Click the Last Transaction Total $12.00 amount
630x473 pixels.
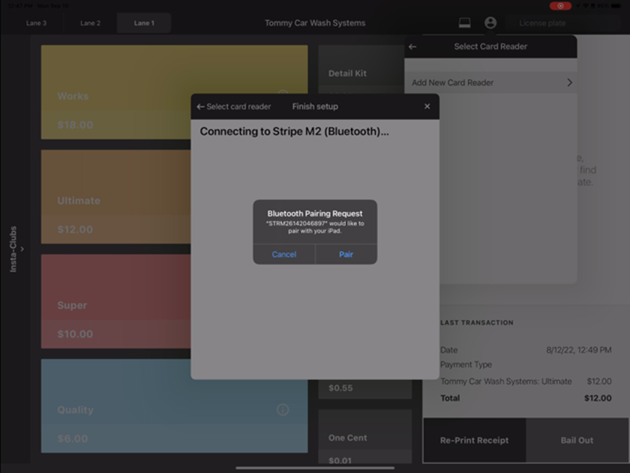click(x=598, y=398)
